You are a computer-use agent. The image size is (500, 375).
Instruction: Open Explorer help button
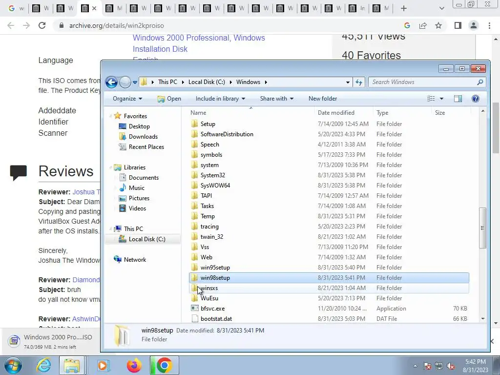475,99
